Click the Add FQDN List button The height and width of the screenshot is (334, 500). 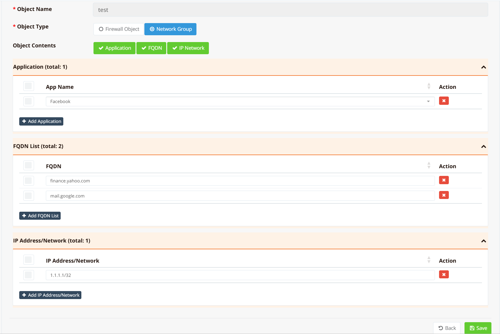pos(40,216)
